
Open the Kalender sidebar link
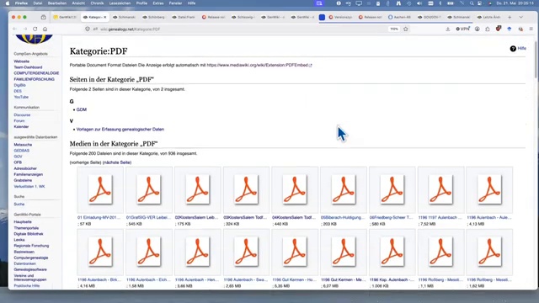pyautogui.click(x=21, y=127)
